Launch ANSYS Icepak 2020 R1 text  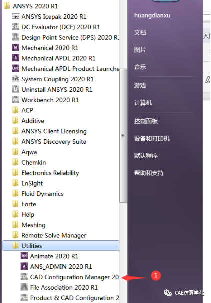click(54, 16)
